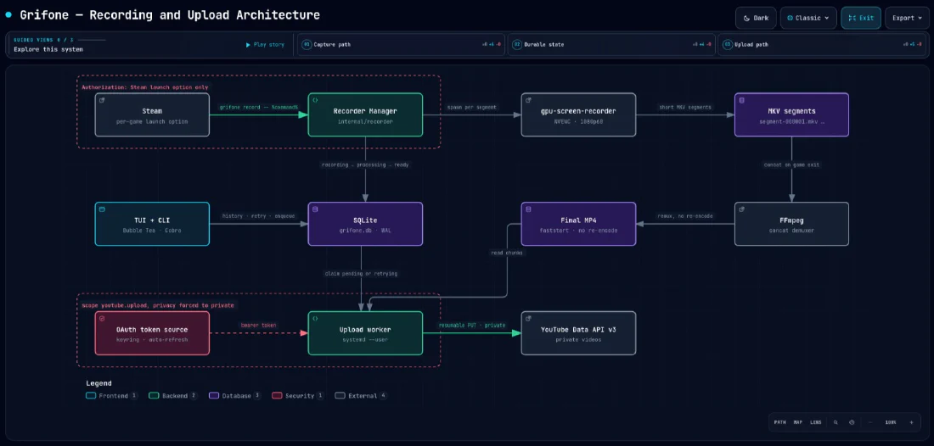This screenshot has width=934, height=446.
Task: Select the MKV segments node title
Action: [x=791, y=110]
